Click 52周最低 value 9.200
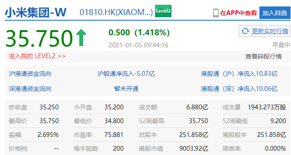291x155 pixels. click(278, 121)
